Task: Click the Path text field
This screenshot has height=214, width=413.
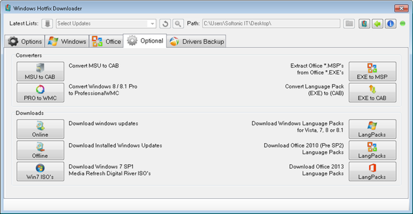Action: click(x=271, y=23)
